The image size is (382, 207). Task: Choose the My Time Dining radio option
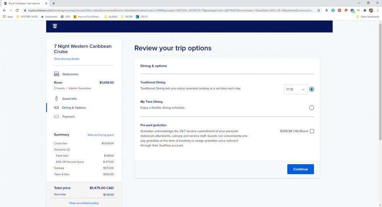click(x=311, y=108)
